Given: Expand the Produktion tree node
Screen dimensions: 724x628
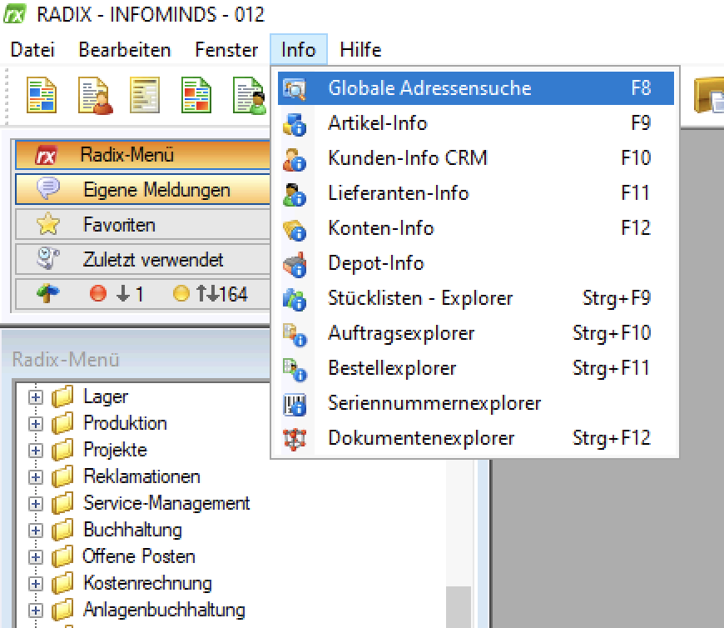Looking at the screenshot, I should [36, 424].
